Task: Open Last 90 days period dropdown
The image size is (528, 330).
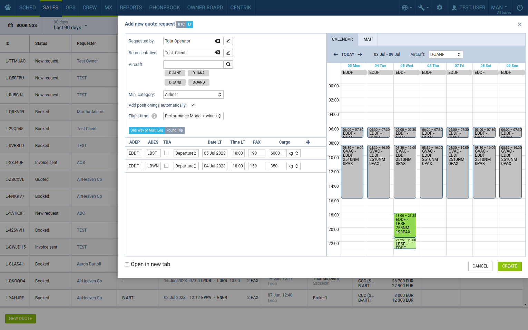Action: [x=71, y=25]
